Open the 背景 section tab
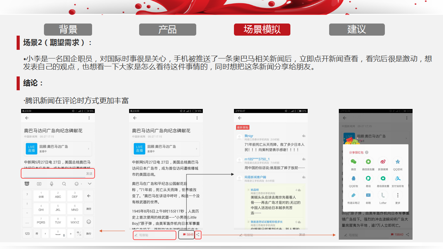Viewport: 443px width, 249px height. [x=68, y=29]
